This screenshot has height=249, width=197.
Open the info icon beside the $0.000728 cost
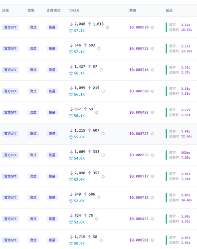click(153, 49)
